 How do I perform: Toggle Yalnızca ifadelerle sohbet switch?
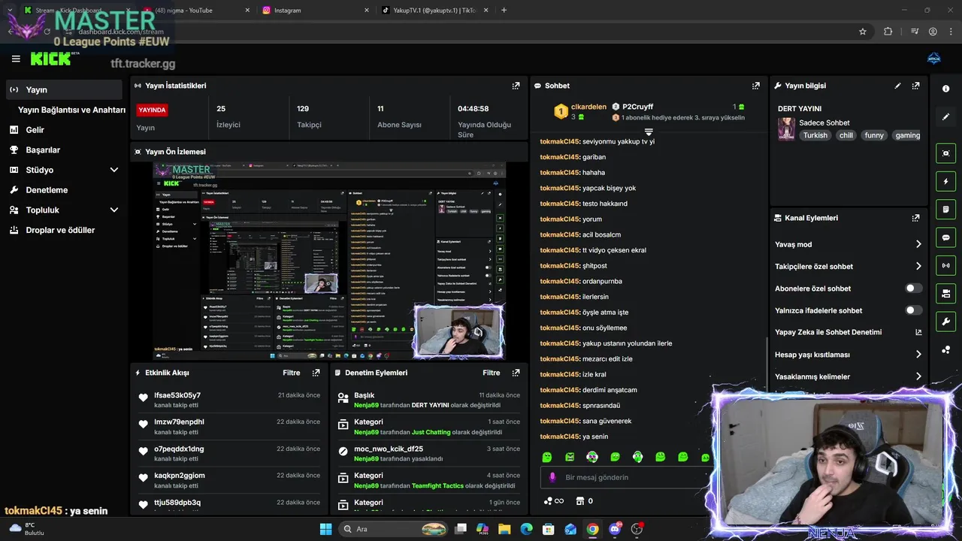tap(913, 310)
